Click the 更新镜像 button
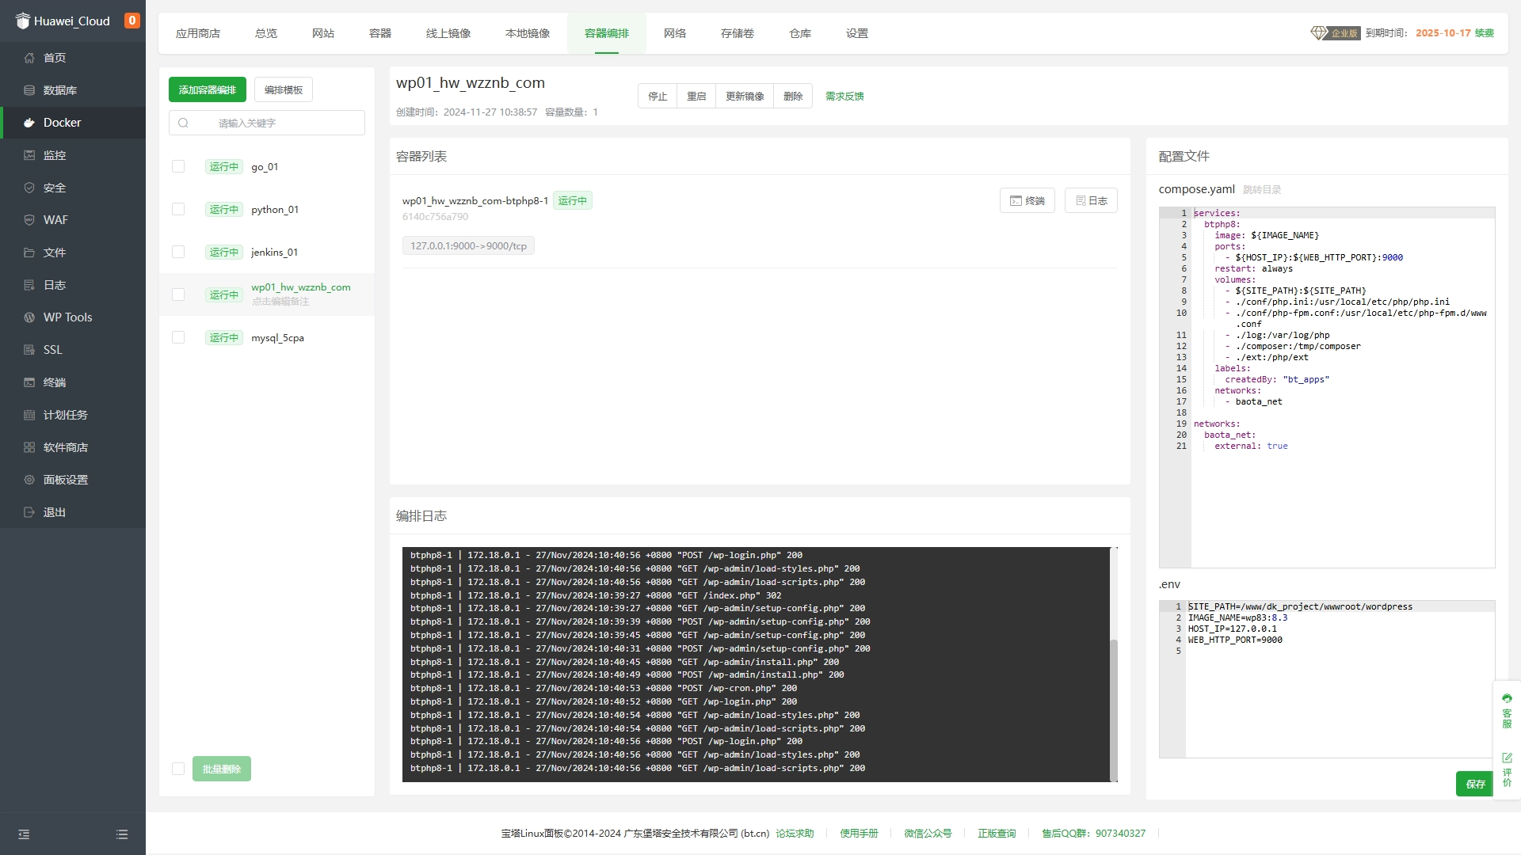This screenshot has height=855, width=1521. click(x=745, y=96)
